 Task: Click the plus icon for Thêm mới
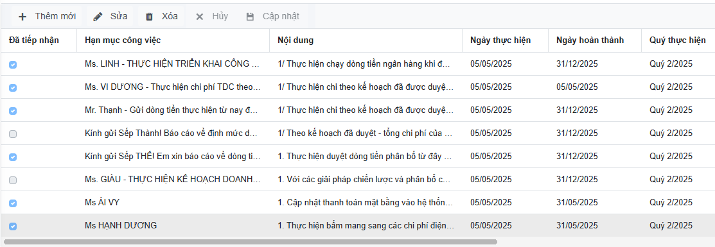tap(22, 17)
